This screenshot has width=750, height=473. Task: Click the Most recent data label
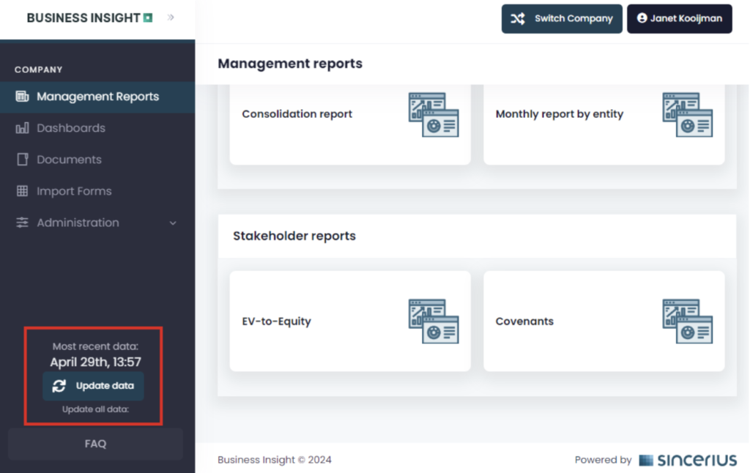[x=95, y=346]
